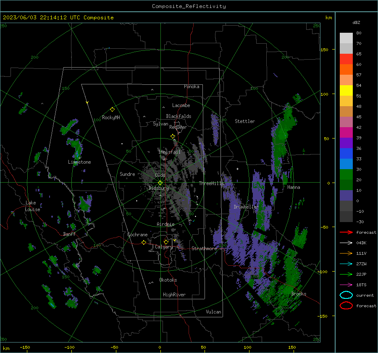Click the Drumheller city label
The width and height of the screenshot is (378, 353).
pos(246,207)
